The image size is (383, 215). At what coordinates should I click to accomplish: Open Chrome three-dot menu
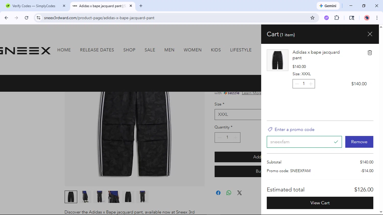377,18
